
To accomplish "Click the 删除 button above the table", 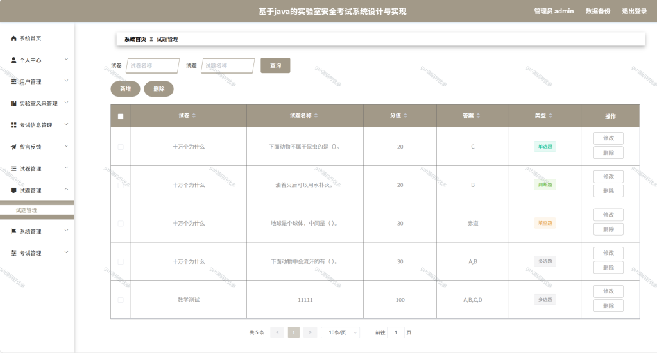I will tap(159, 88).
